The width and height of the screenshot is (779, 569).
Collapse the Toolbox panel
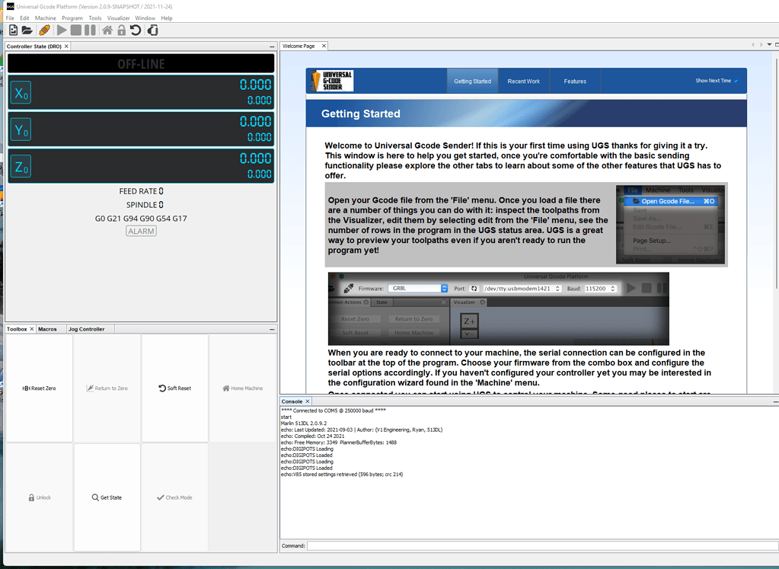(270, 328)
